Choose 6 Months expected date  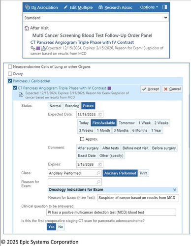pyautogui.click(x=140, y=130)
